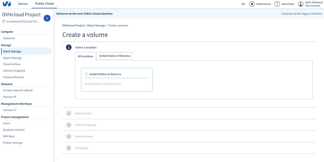Click the step 3 Volume capacity heading
This screenshot has width=324, height=162.
pos(86,125)
